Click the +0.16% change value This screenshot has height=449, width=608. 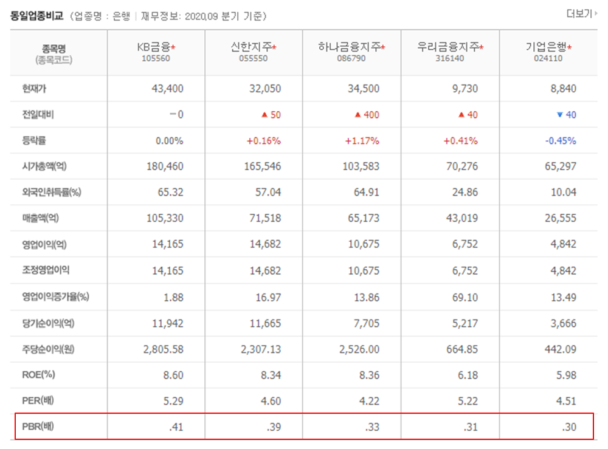click(x=264, y=140)
